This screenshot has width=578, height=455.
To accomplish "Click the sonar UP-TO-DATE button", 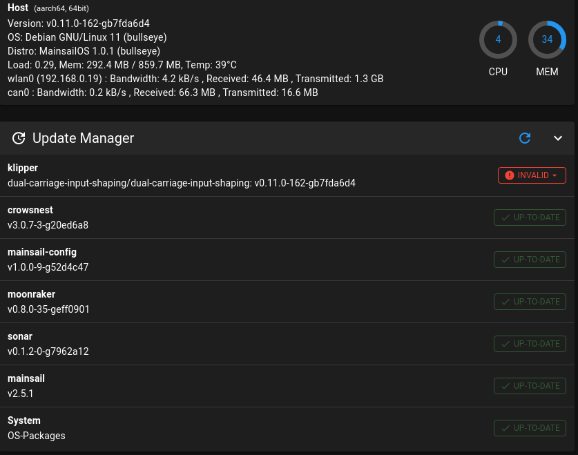I will (x=530, y=344).
